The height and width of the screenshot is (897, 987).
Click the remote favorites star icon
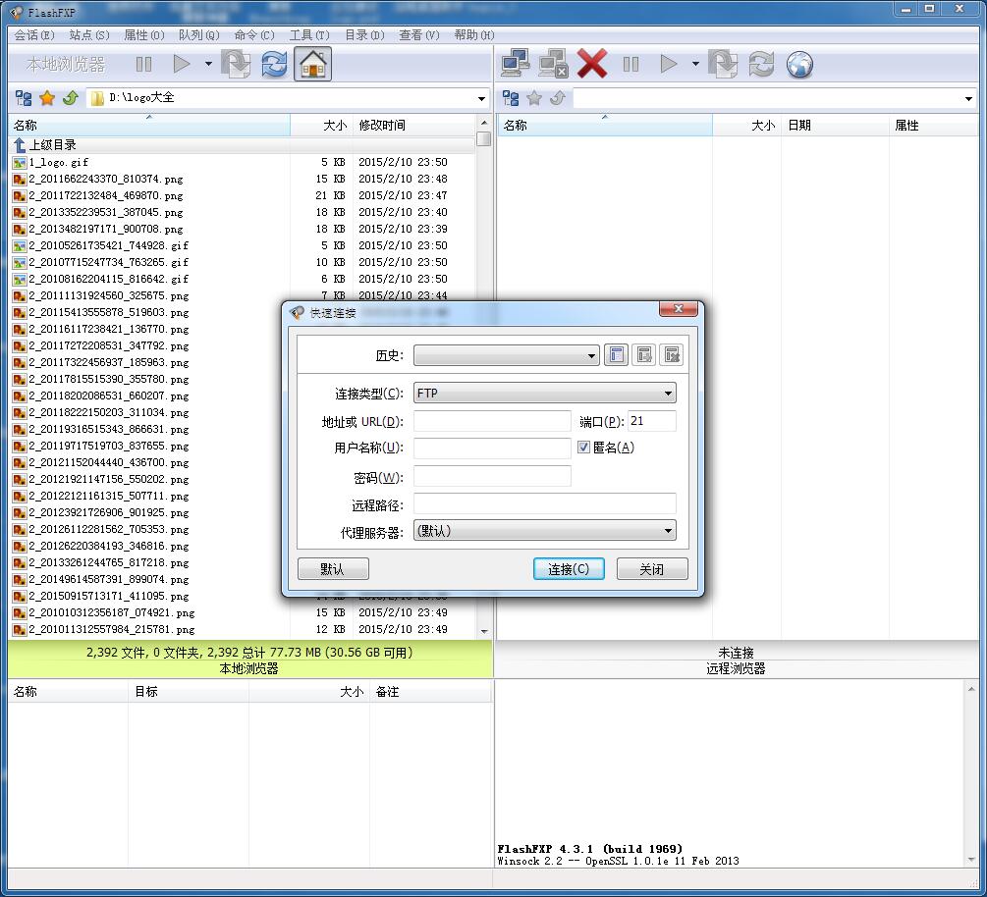534,98
